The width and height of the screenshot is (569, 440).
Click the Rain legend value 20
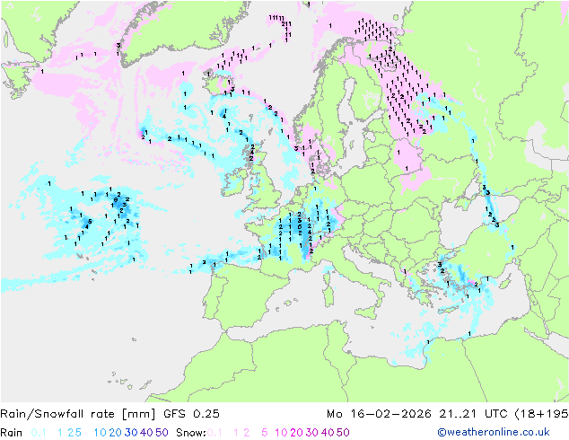click(115, 433)
